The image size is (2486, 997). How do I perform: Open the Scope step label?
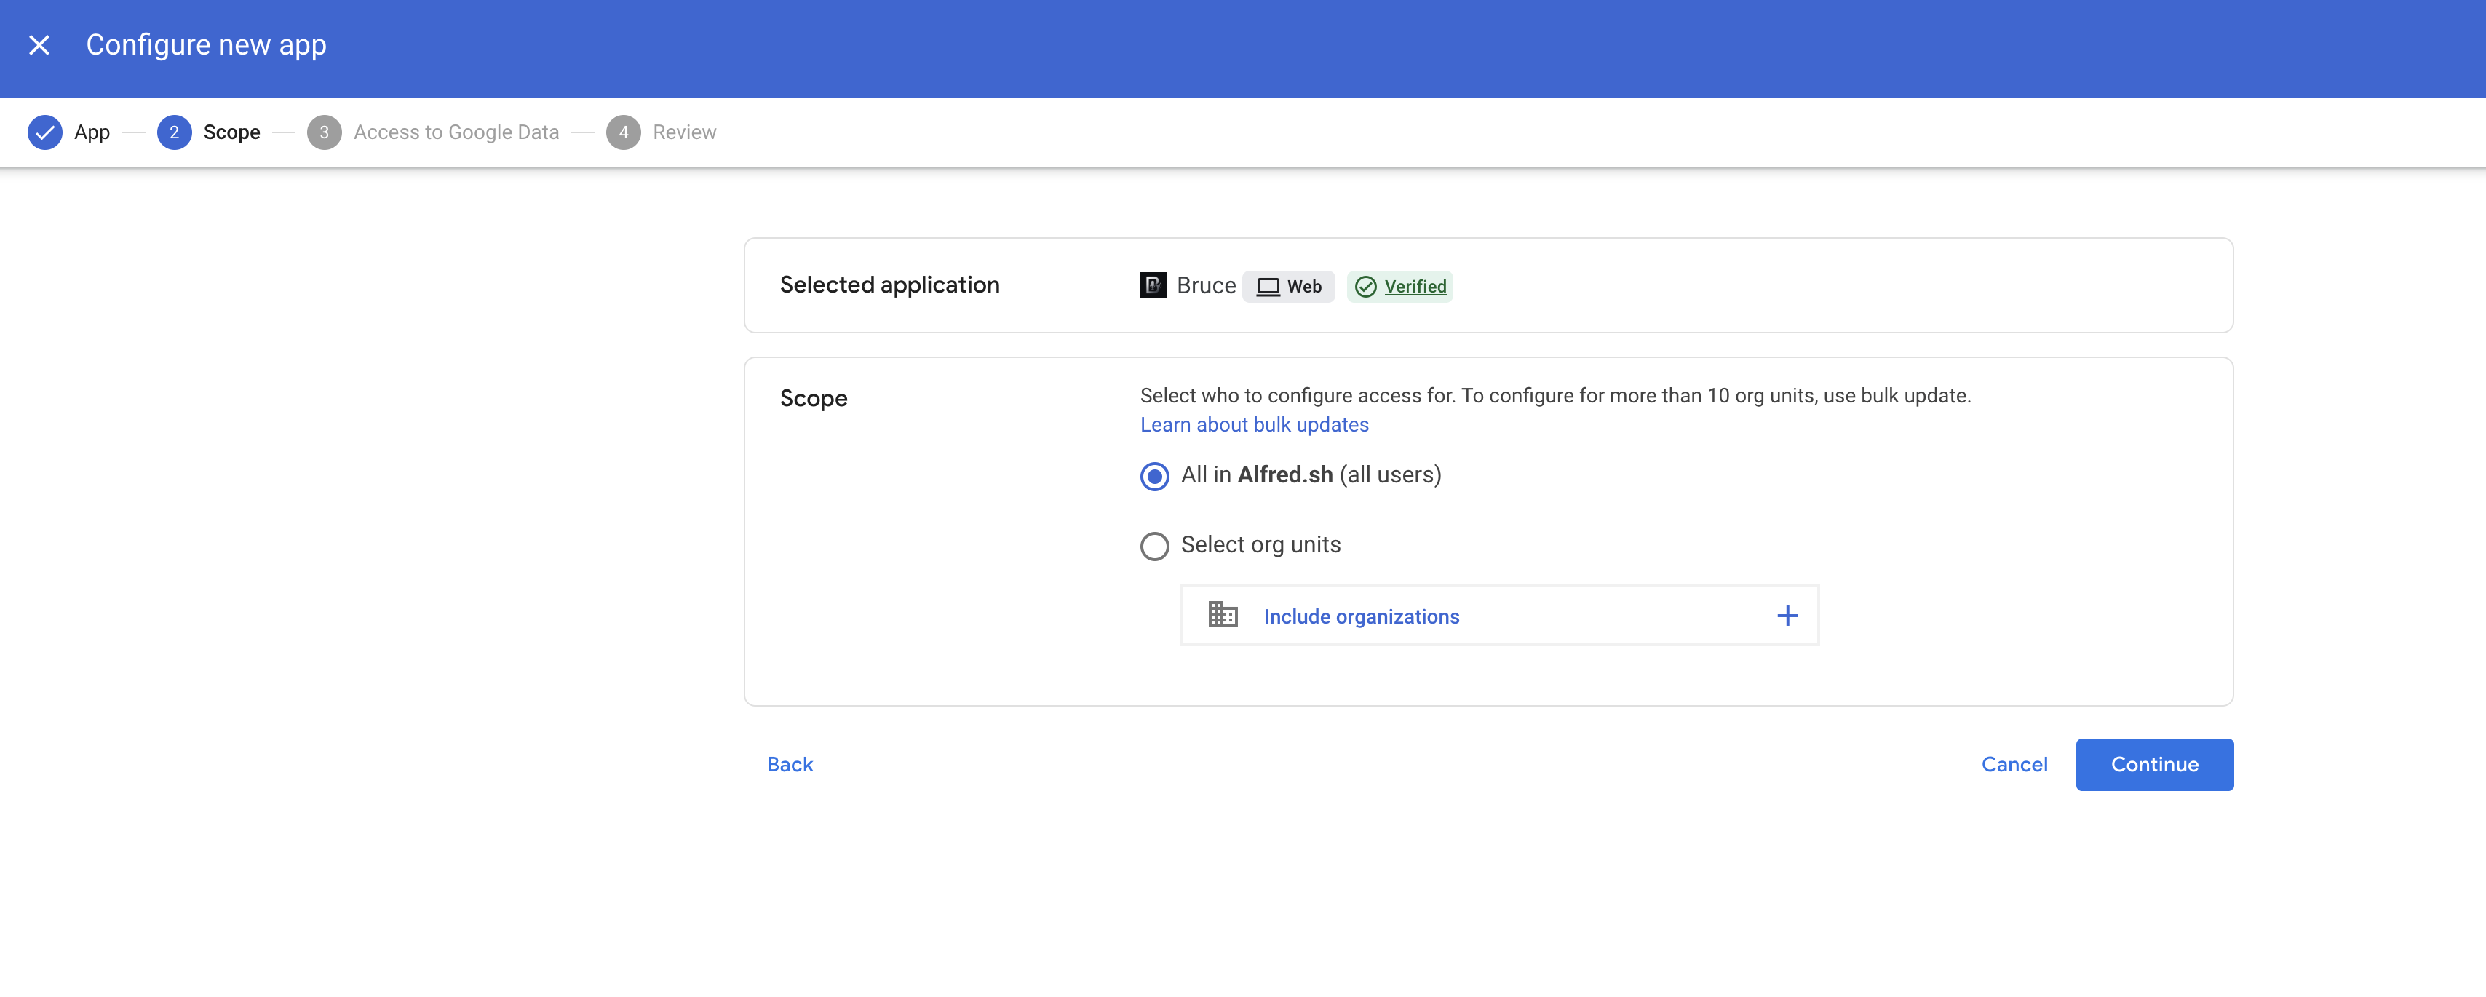(231, 132)
